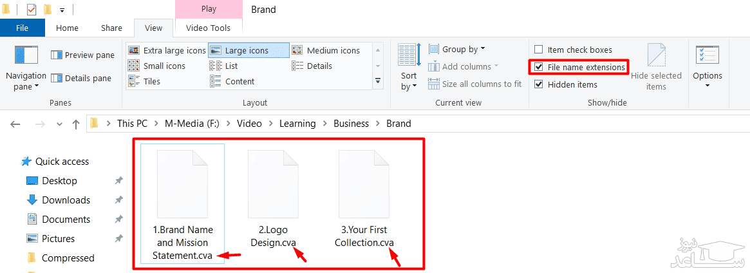The height and width of the screenshot is (273, 750).
Task: Uncheck File name extensions
Action: pos(539,67)
